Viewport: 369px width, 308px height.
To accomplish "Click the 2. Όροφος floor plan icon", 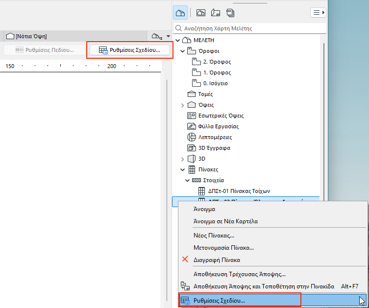I will coord(197,61).
